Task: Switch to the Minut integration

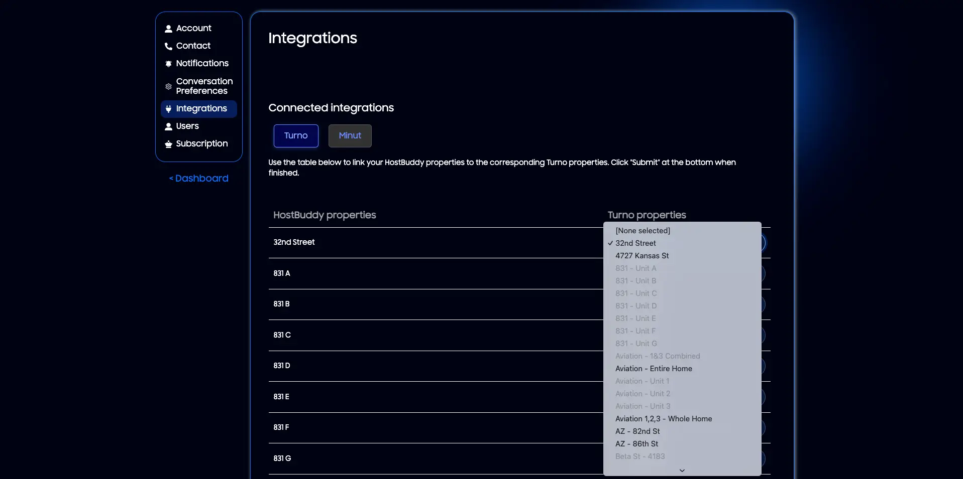Action: click(x=350, y=136)
